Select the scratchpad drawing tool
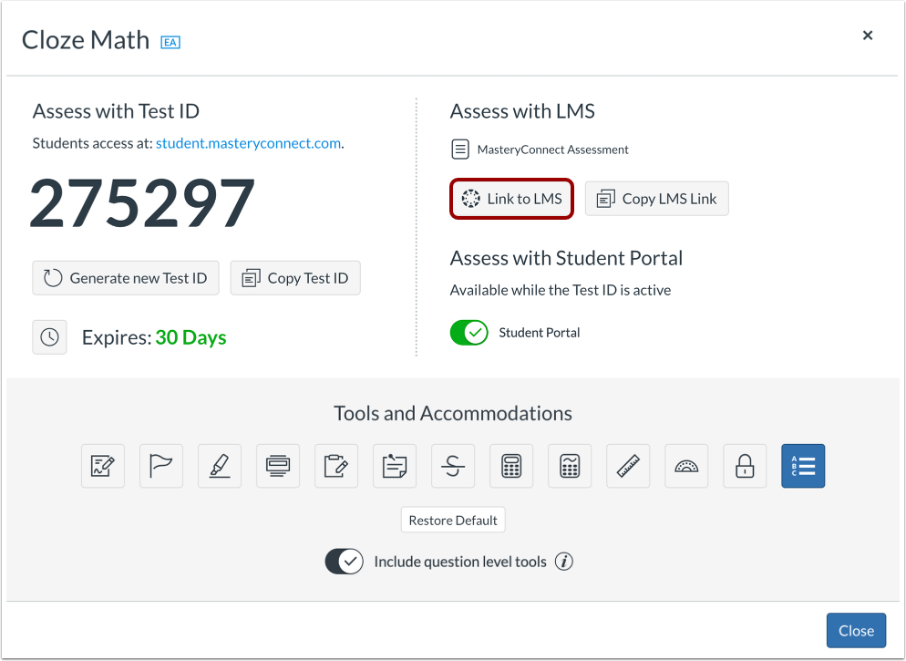 (103, 466)
